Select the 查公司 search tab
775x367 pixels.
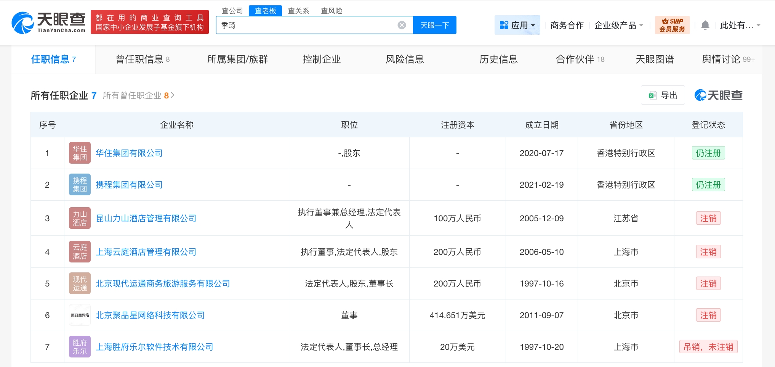pos(232,11)
